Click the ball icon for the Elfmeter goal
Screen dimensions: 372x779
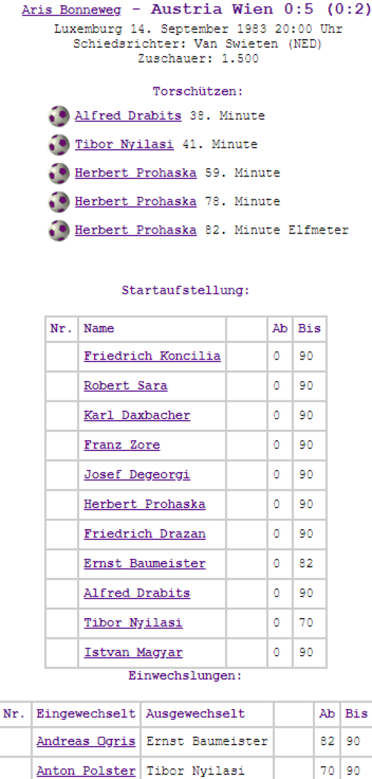pyautogui.click(x=59, y=231)
